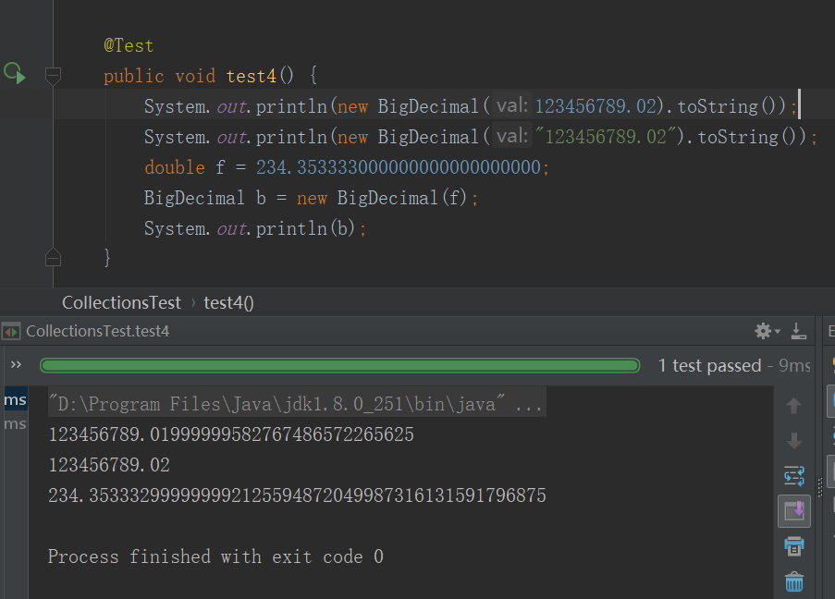This screenshot has height=599, width=835.
Task: Toggle soft-wrap in the console output
Action: [x=794, y=475]
